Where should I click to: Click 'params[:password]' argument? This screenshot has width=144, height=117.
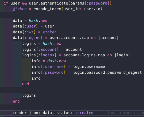(x=90, y=3)
